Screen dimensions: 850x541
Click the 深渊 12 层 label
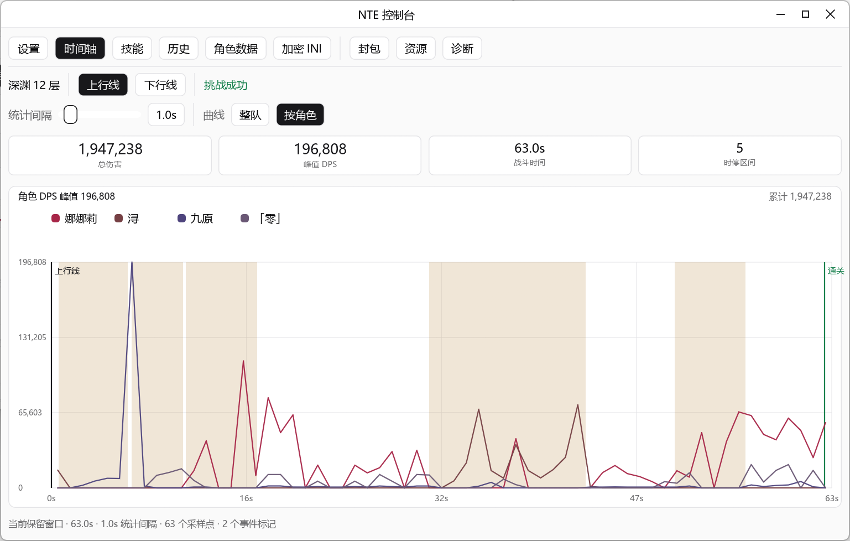[x=34, y=85]
